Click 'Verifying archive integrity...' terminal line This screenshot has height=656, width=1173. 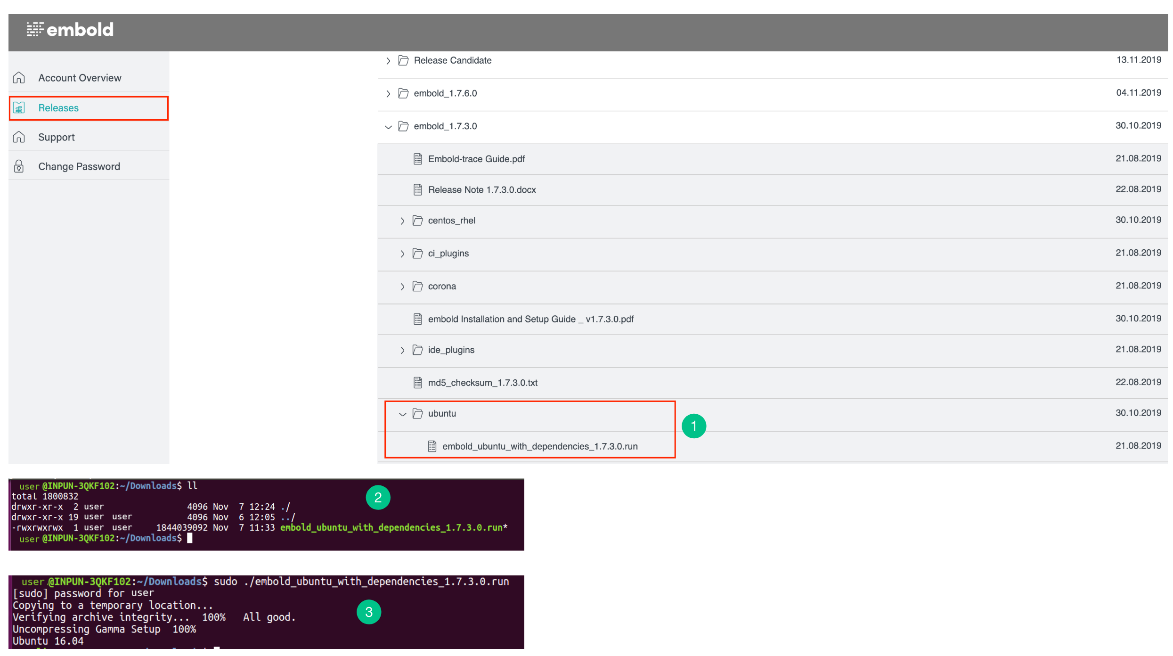101,618
